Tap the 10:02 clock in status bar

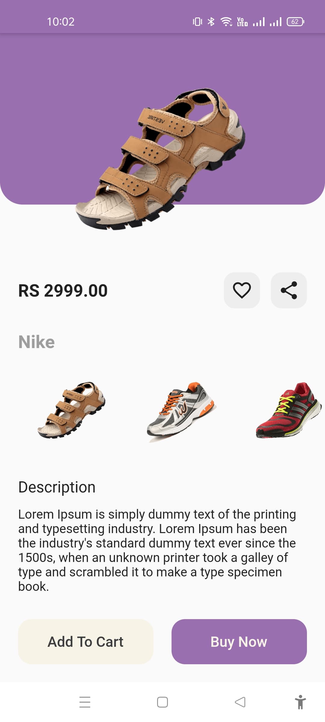[x=60, y=22]
